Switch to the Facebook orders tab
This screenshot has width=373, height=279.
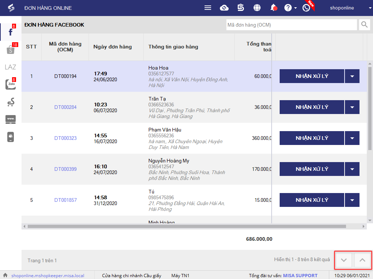pyautogui.click(x=11, y=32)
